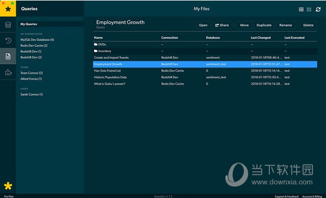Image resolution: width=326 pixels, height=198 pixels.
Task: Sort by the Last Executed column header
Action: [x=294, y=38]
